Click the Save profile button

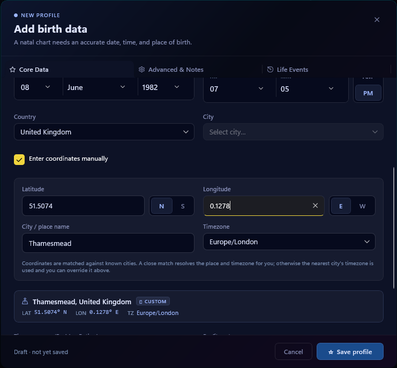point(350,351)
